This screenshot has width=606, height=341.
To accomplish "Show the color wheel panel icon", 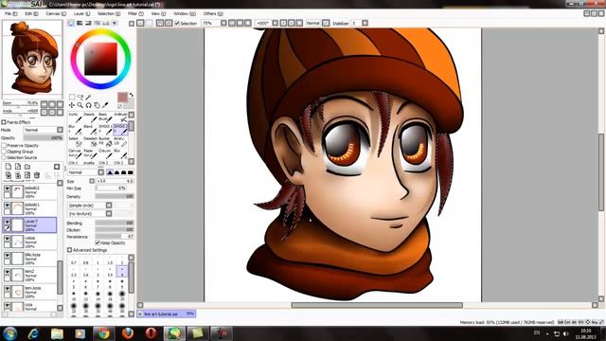I will (71, 23).
